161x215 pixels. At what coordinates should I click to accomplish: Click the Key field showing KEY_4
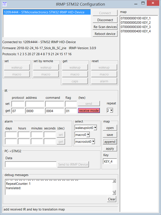coord(110,162)
